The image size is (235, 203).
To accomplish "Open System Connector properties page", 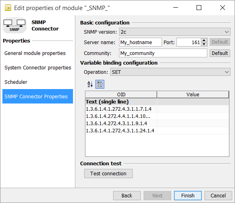I will click(38, 68).
